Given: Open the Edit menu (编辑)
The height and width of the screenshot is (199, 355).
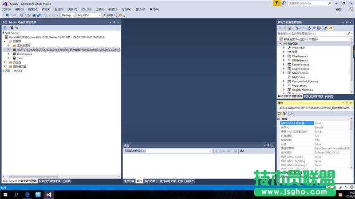Looking at the screenshot, I should tap(20, 9).
